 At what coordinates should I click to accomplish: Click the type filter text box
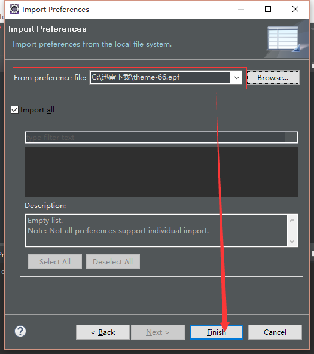[x=161, y=138]
